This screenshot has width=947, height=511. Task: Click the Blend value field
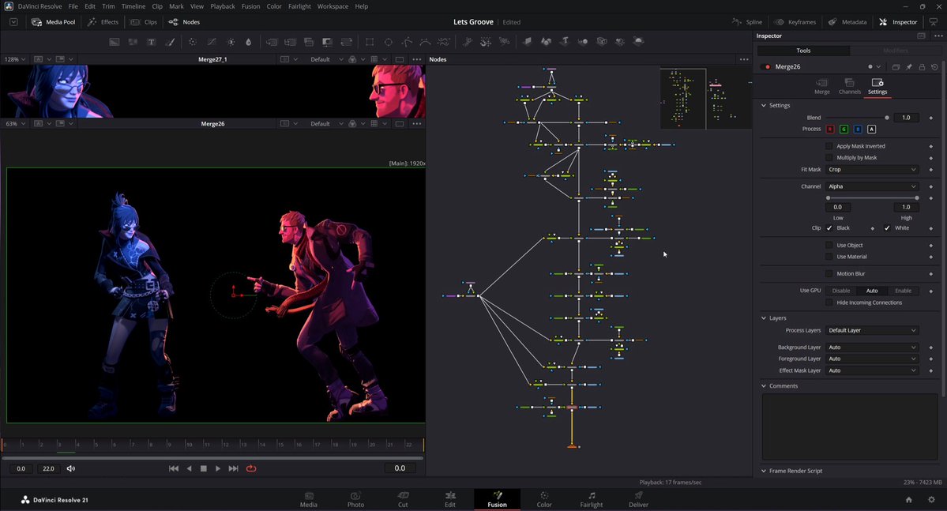tap(906, 118)
